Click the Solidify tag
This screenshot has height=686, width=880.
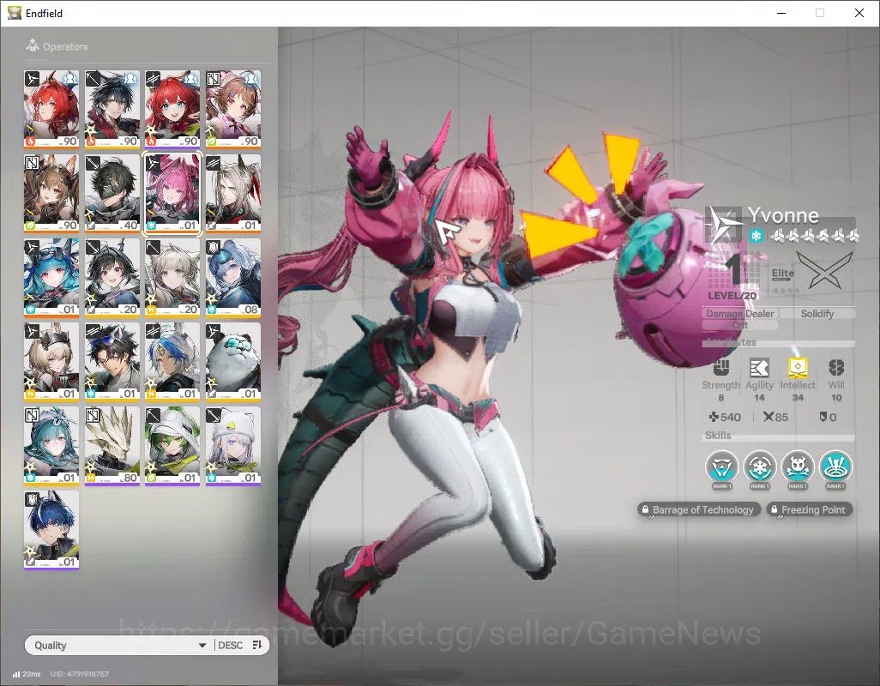point(817,314)
